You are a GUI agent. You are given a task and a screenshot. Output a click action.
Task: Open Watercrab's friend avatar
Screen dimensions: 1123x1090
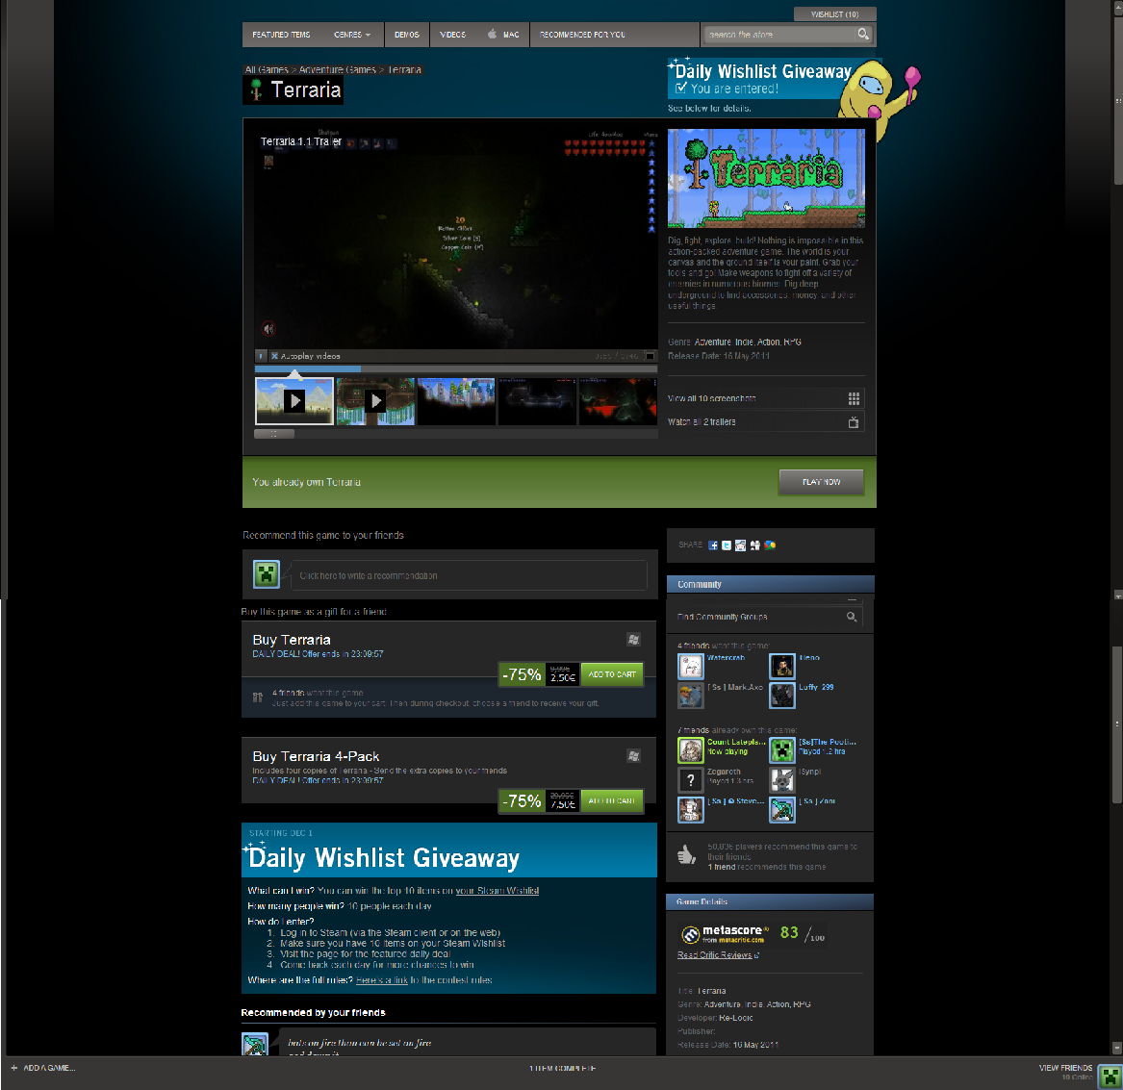[691, 667]
